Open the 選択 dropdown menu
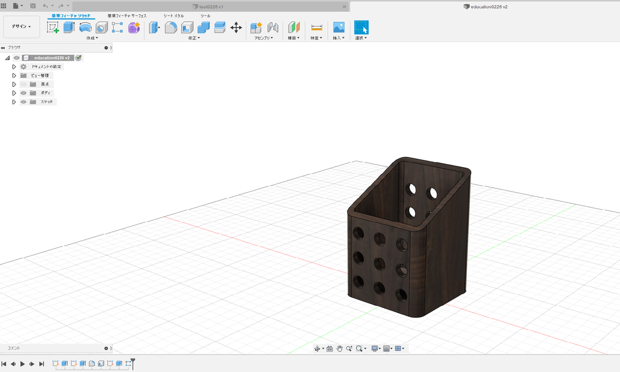Image resolution: width=620 pixels, height=372 pixels. pyautogui.click(x=361, y=38)
